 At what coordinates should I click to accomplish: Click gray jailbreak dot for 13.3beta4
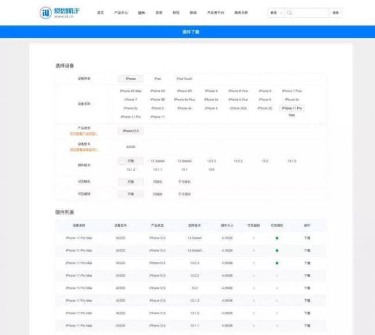[x=254, y=238]
